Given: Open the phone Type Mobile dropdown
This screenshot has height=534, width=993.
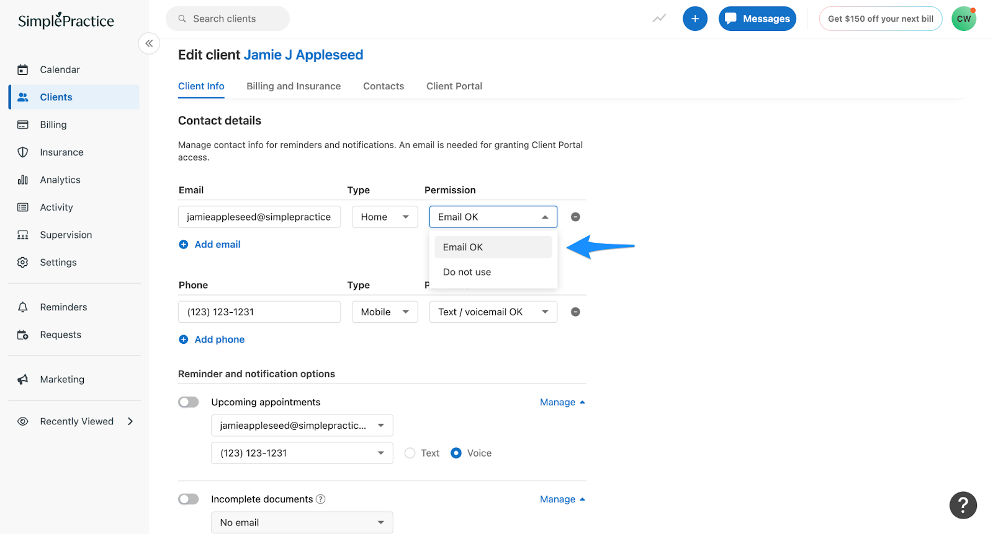Looking at the screenshot, I should click(385, 312).
